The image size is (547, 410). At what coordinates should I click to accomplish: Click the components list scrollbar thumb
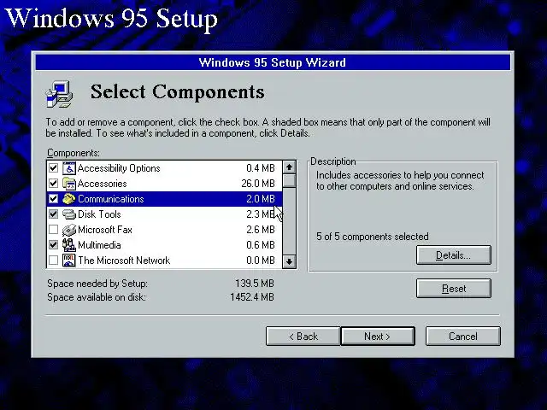[289, 181]
